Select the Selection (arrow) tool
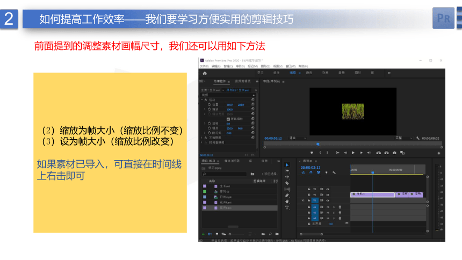 tap(287, 165)
